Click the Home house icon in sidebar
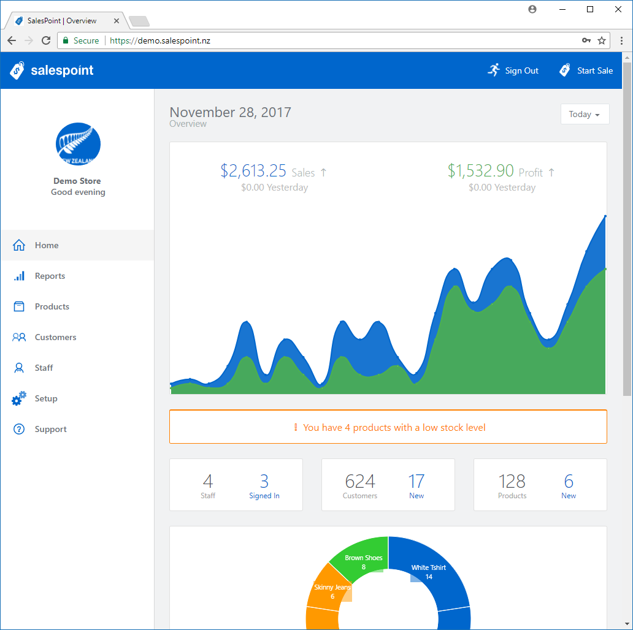This screenshot has height=630, width=633. click(x=19, y=245)
